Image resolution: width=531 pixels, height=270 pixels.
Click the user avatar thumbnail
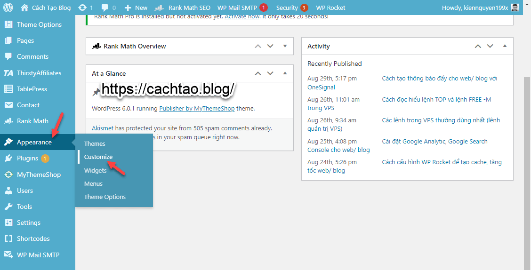[x=515, y=8]
